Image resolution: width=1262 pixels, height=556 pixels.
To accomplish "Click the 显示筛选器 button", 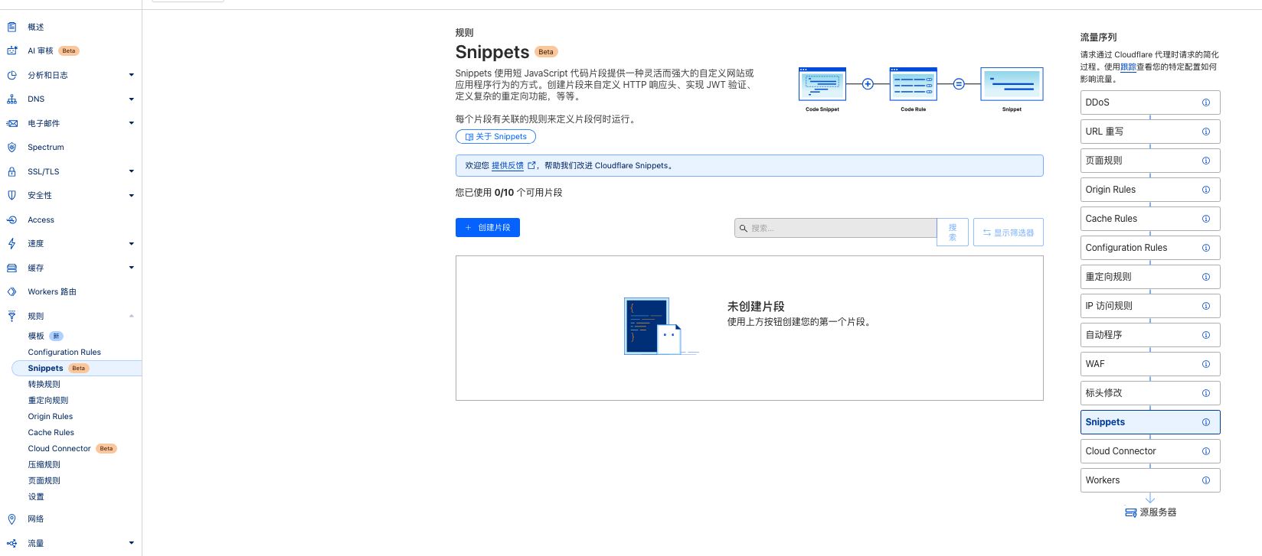I will (1008, 232).
